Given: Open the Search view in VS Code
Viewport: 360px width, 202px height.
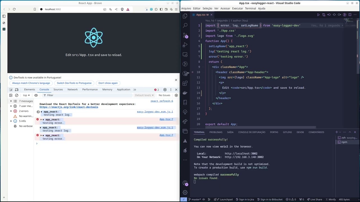Looking at the screenshot, I should (x=185, y=26).
